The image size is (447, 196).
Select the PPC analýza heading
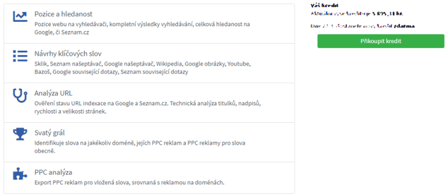[x=53, y=172]
